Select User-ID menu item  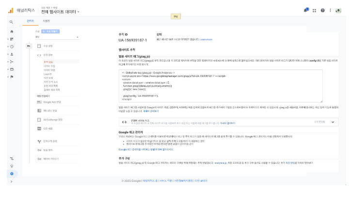point(48,74)
